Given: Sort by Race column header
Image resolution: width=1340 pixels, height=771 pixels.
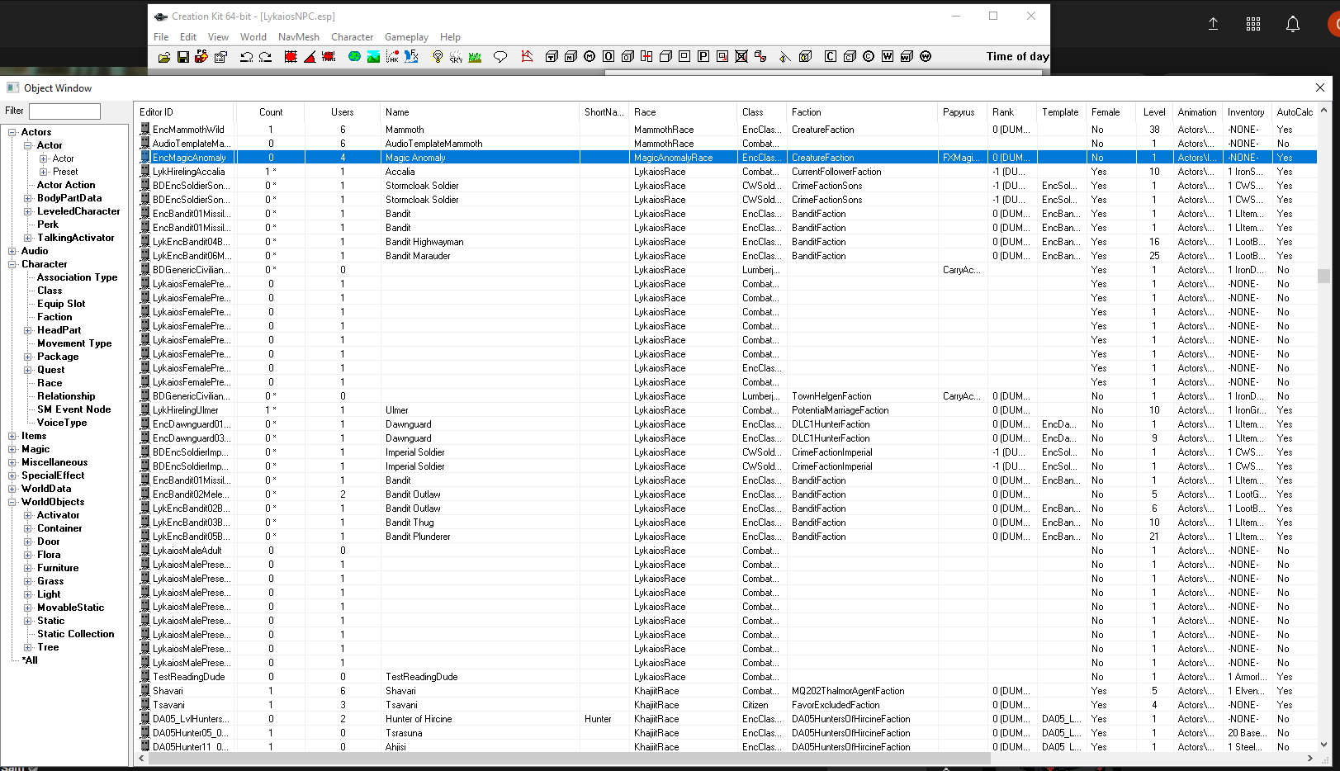Looking at the screenshot, I should click(683, 112).
